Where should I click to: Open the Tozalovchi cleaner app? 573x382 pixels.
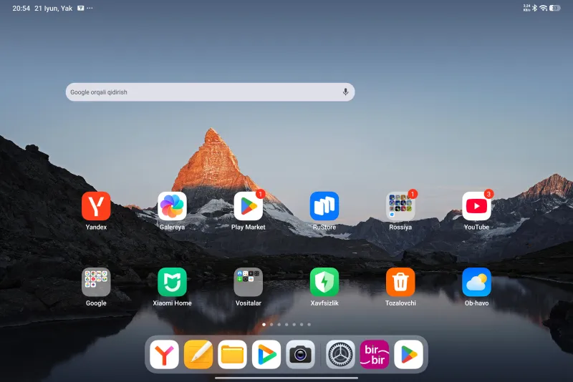400,282
